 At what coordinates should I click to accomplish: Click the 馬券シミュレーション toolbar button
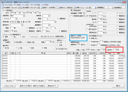pos(82,8)
